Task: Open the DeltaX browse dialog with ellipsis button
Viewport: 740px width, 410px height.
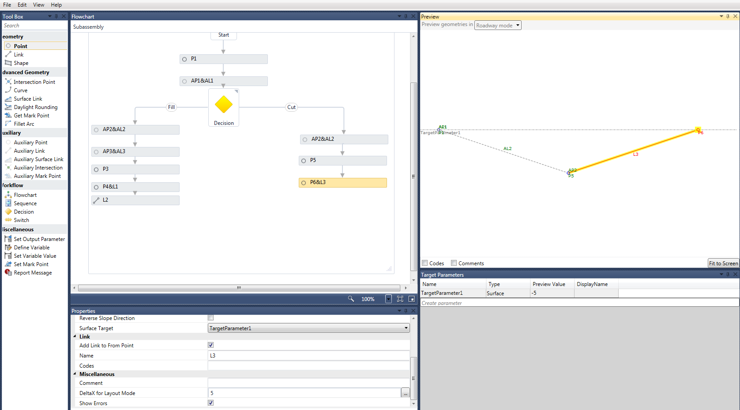Action: 405,392
